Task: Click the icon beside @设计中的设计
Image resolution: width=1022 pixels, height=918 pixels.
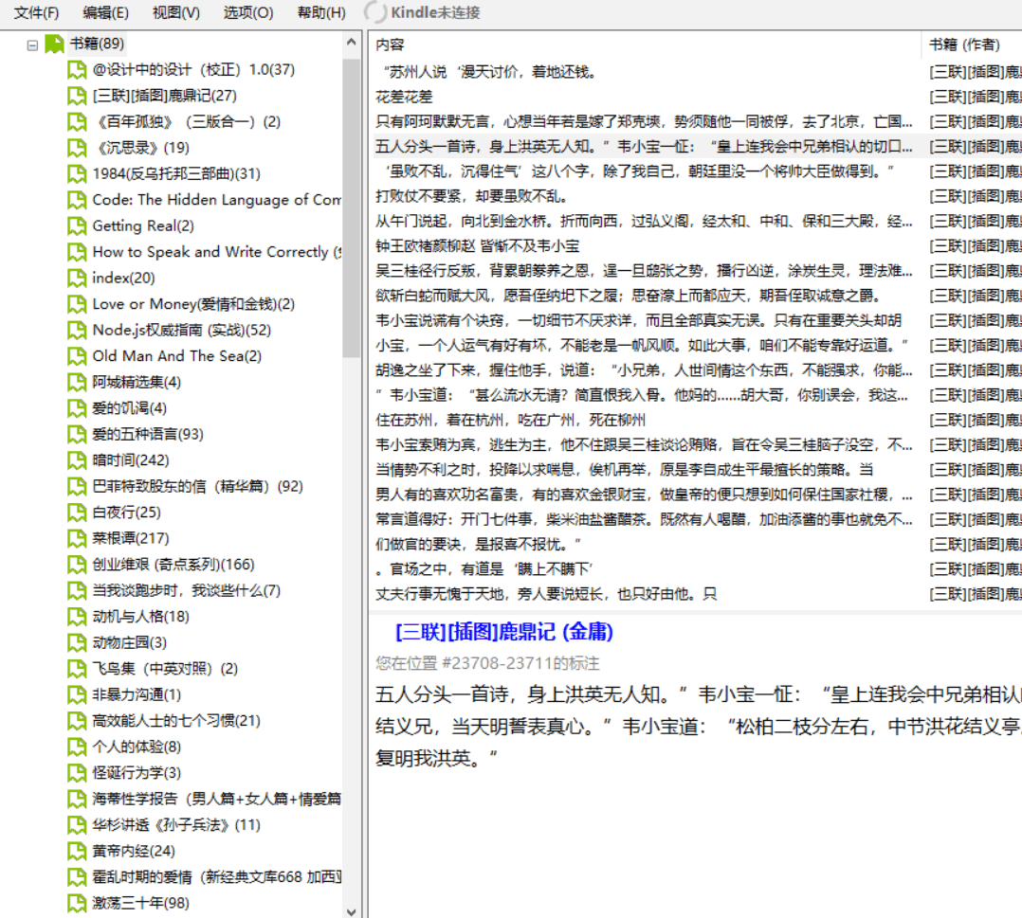Action: 77,70
